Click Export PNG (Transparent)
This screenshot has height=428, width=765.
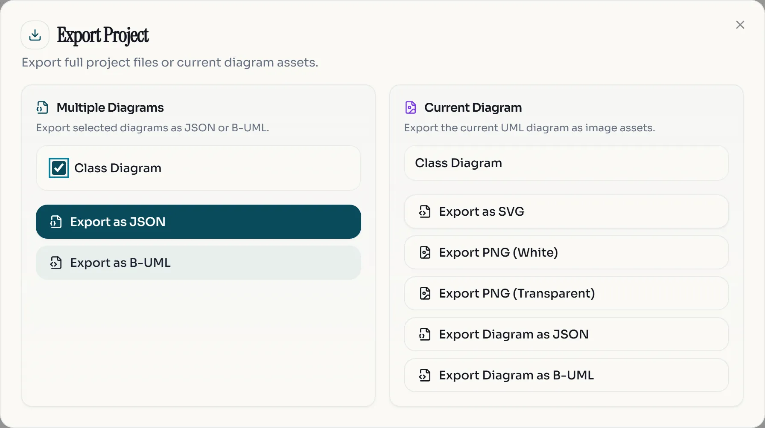(566, 293)
